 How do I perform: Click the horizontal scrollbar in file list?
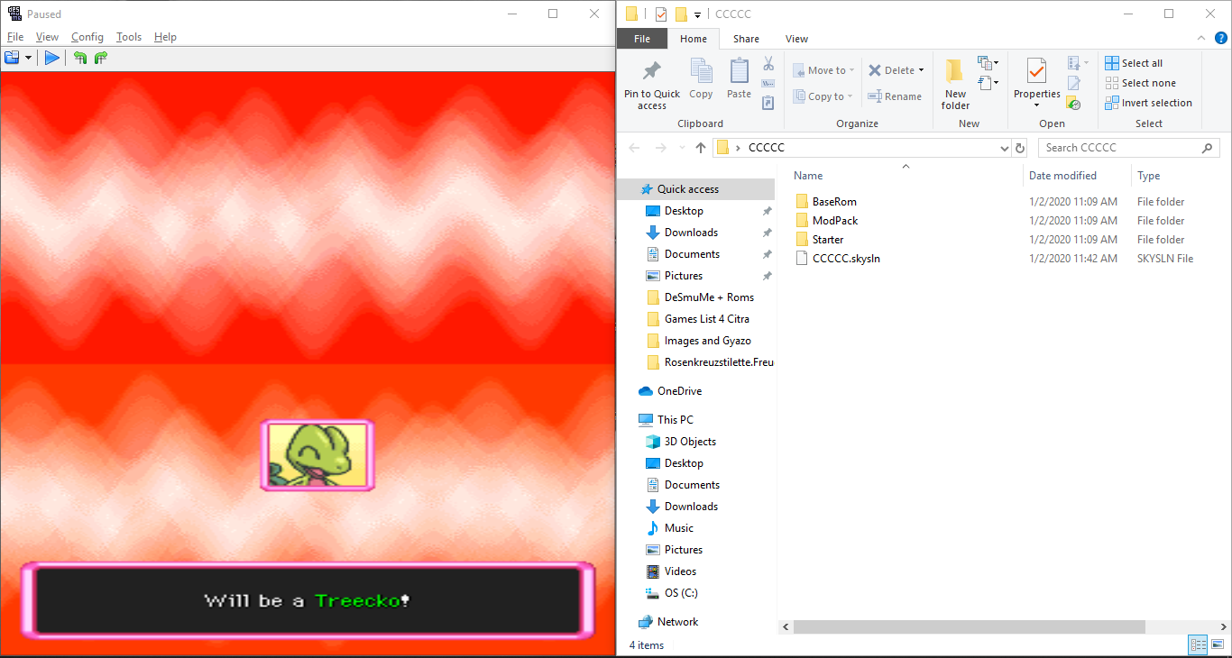point(970,627)
